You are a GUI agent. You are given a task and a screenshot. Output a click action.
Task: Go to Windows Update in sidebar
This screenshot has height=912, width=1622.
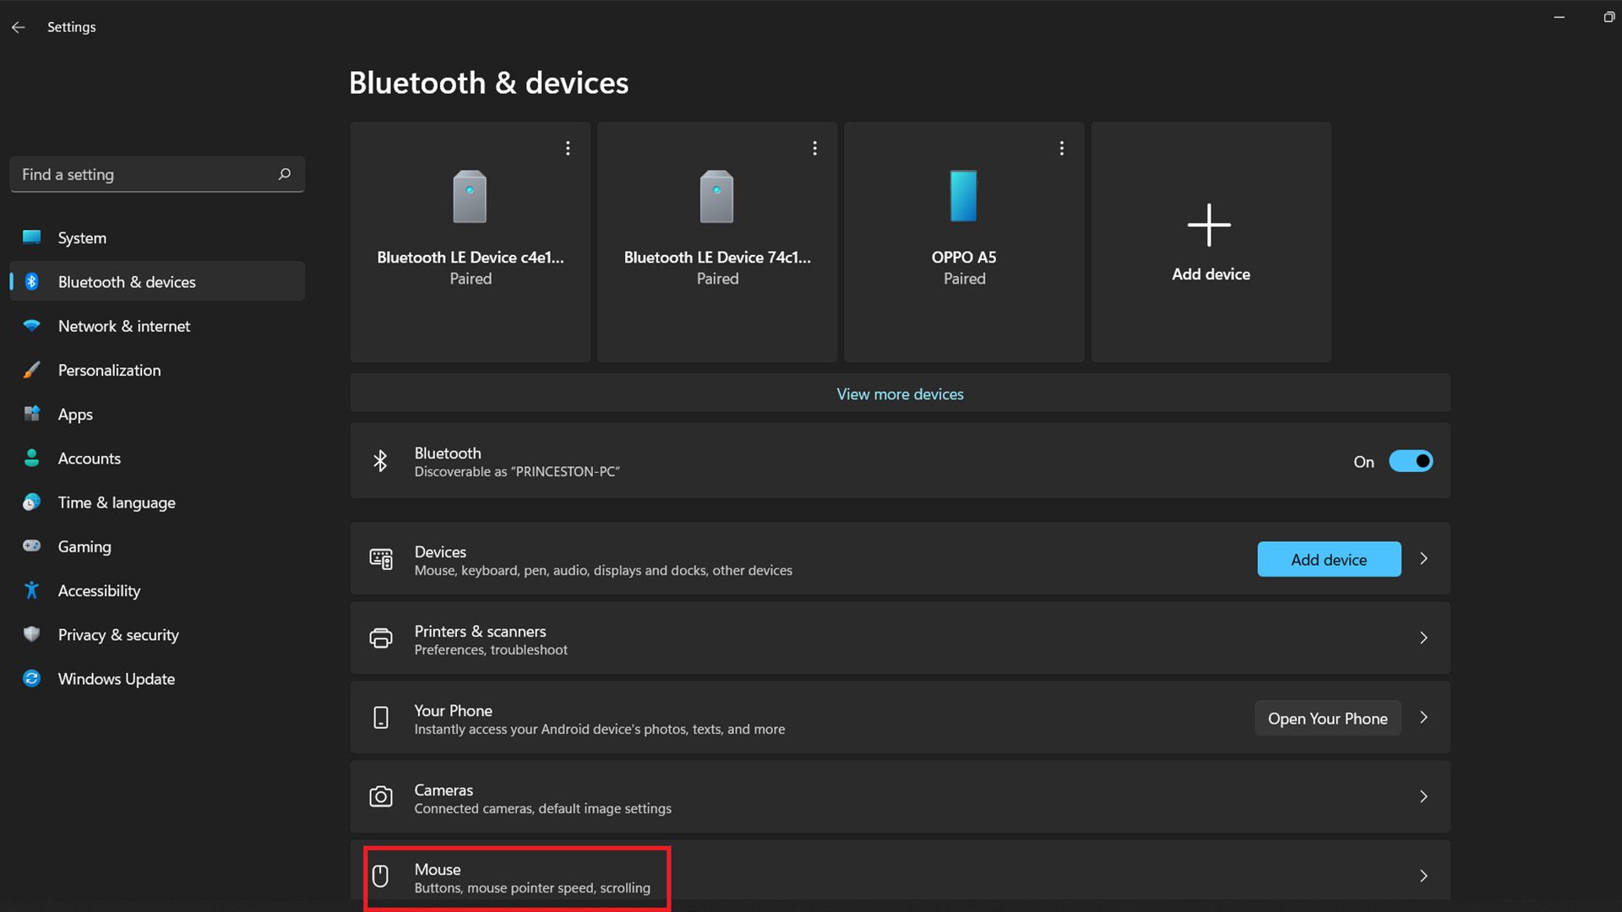(x=116, y=679)
